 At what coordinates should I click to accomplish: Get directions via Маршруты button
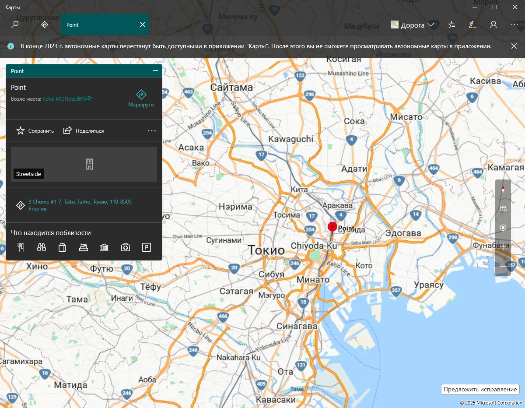click(141, 98)
